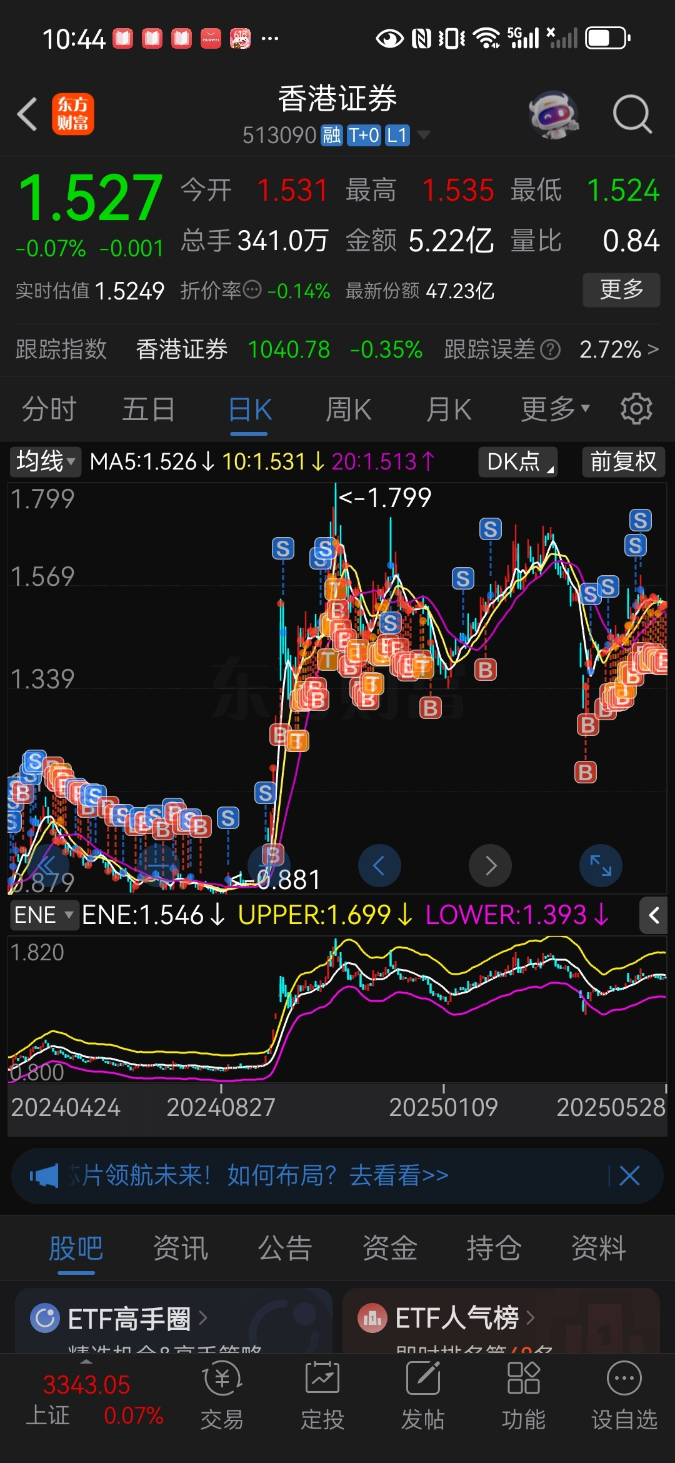Expand the 更多 period dropdown
This screenshot has height=1463, width=675.
pyautogui.click(x=556, y=410)
